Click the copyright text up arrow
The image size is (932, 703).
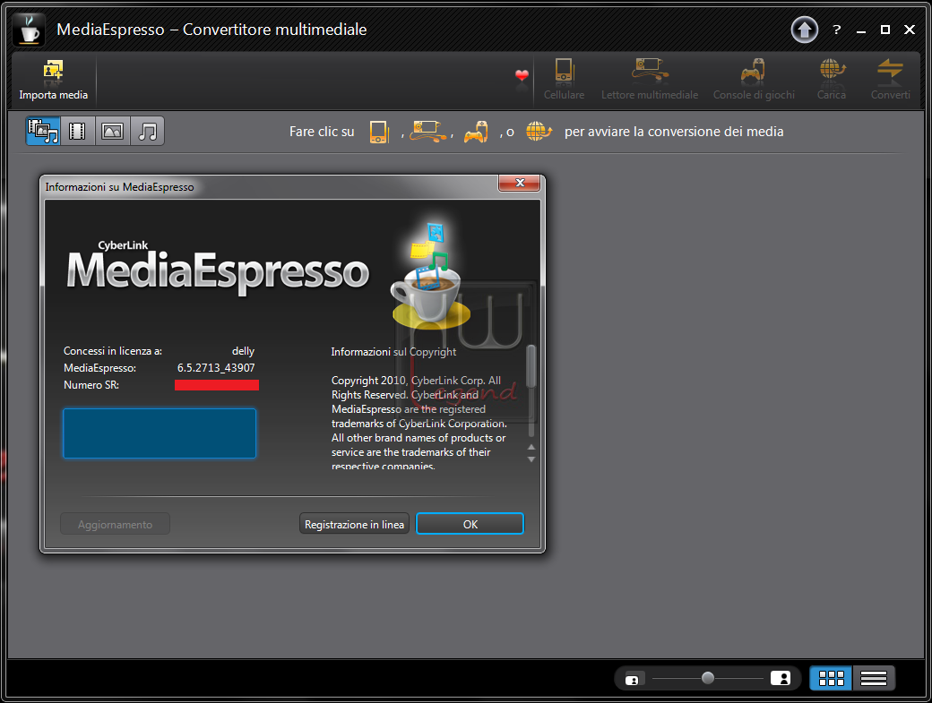531,447
